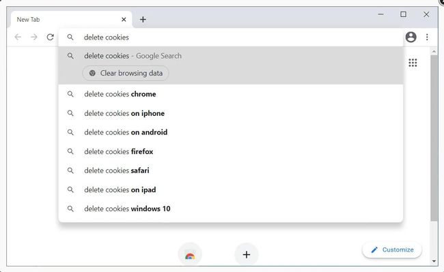This screenshot has height=272, width=444.
Task: Open the Chrome three-dot menu
Action: pyautogui.click(x=427, y=37)
